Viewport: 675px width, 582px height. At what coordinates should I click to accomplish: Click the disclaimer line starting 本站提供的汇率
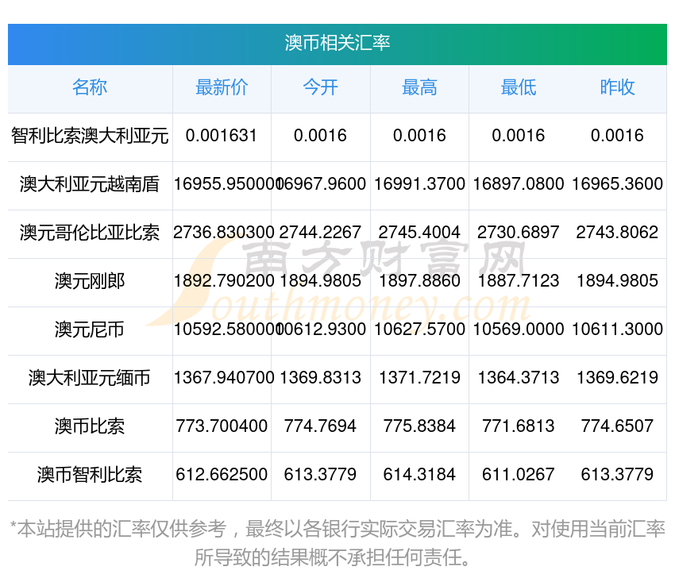337,529
